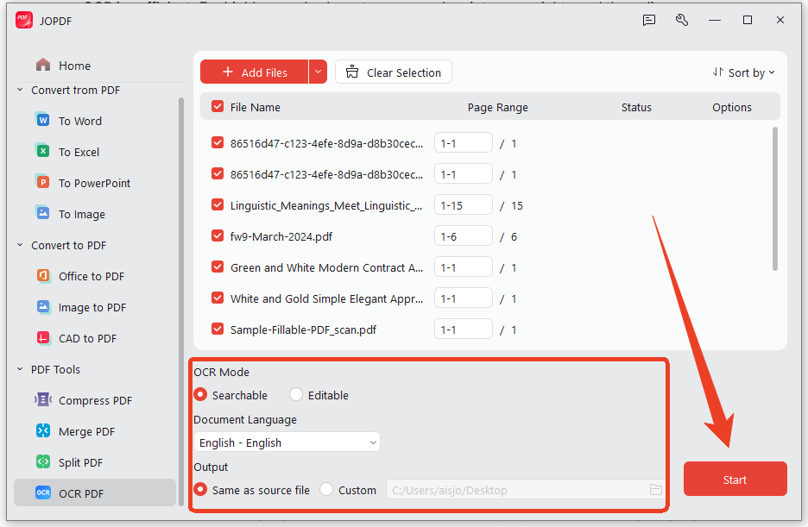The height and width of the screenshot is (527, 808).
Task: Select the Editable OCR mode radio button
Action: coord(296,395)
